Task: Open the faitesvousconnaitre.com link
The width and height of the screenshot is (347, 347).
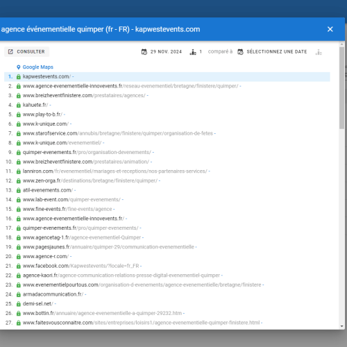Action: [x=142, y=323]
